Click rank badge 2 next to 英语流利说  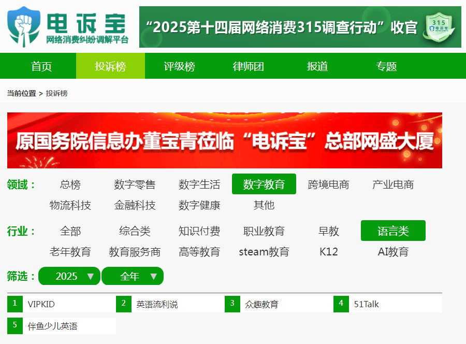click(x=123, y=304)
